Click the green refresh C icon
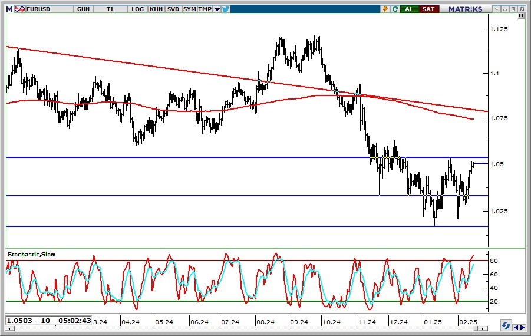This screenshot has height=336, width=531. pos(395,9)
